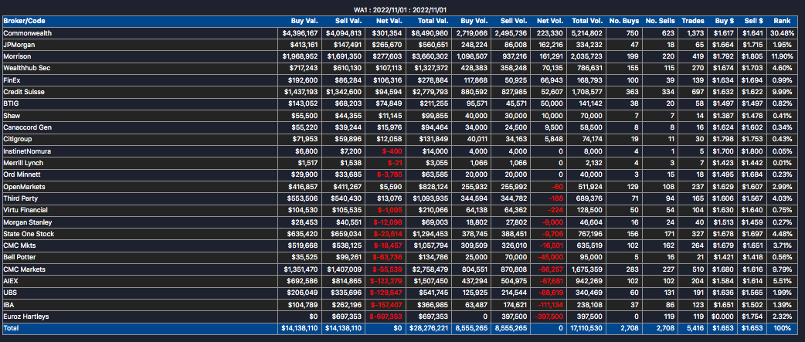Select the OpenMarkets broker name
Image resolution: width=805 pixels, height=342 pixels.
pos(24,187)
